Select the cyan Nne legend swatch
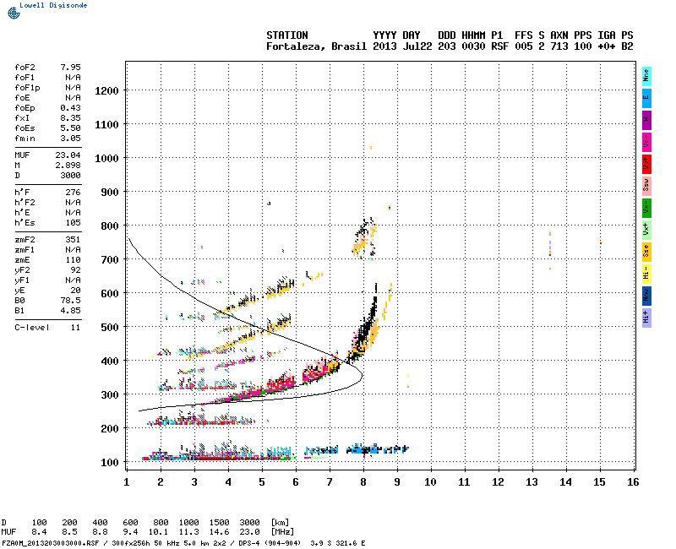Screen dimensions: 676x549 [646, 76]
